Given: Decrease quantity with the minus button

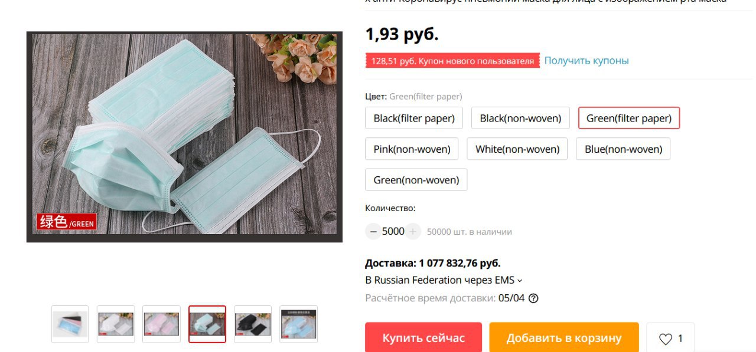Looking at the screenshot, I should click(373, 232).
